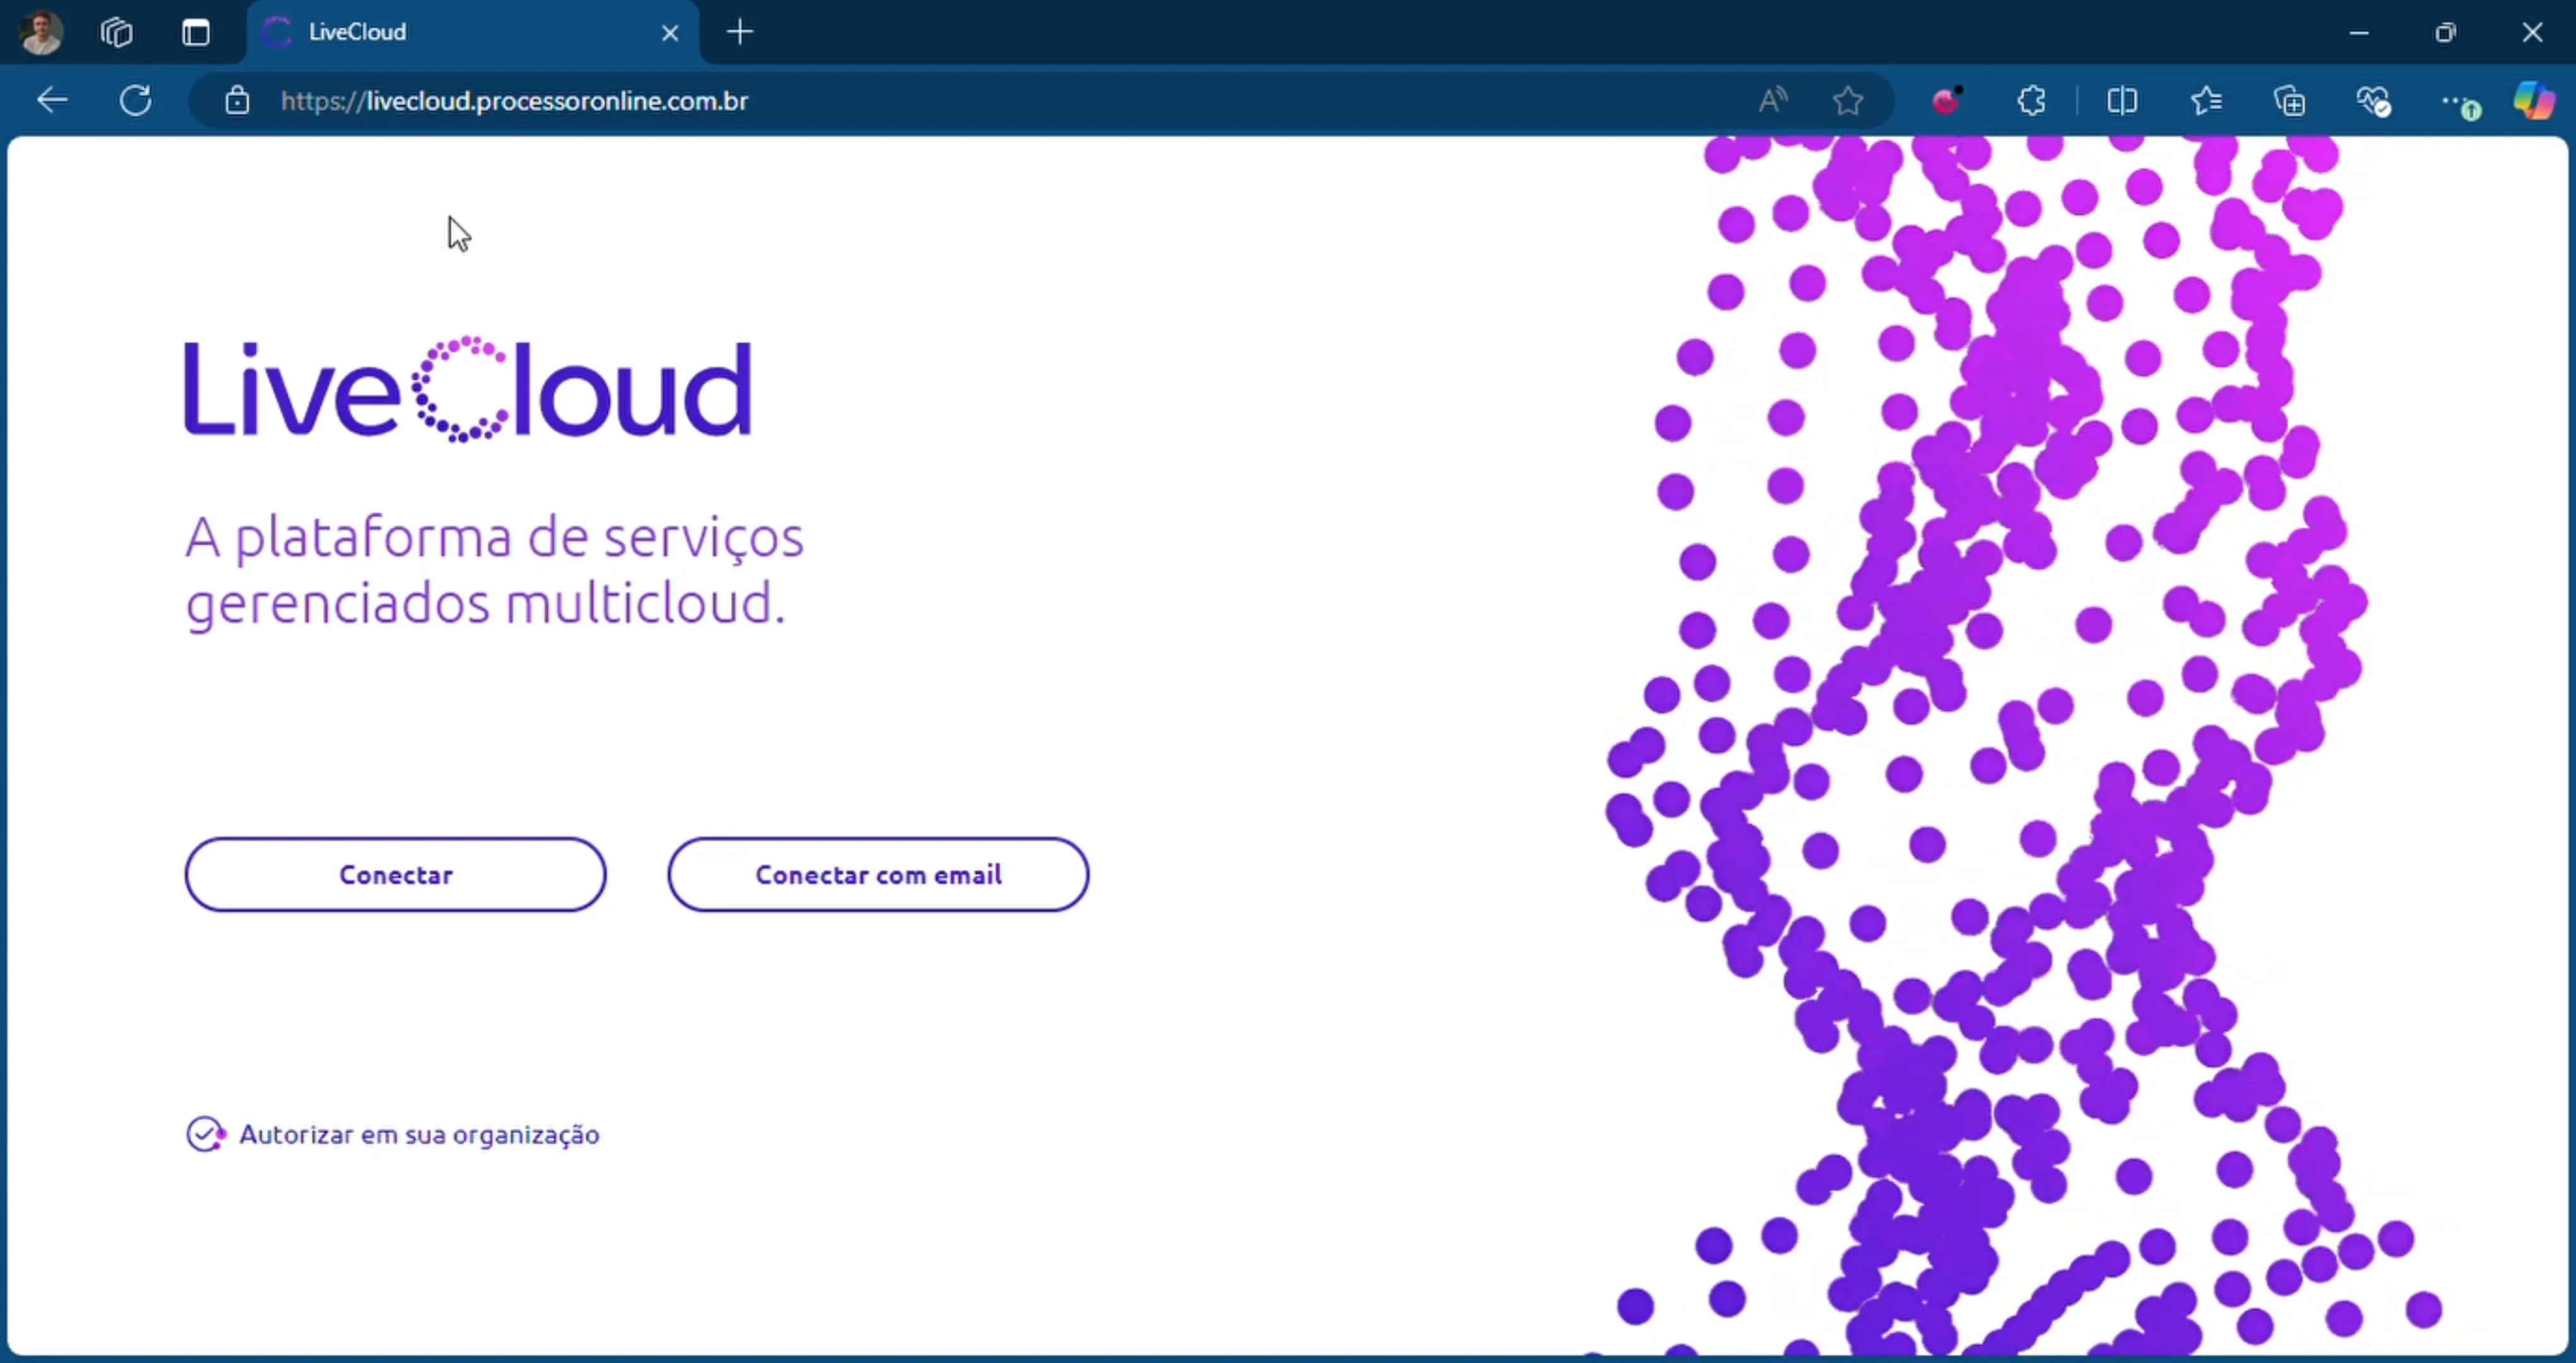
Task: Click the Conectar button
Action: (395, 874)
